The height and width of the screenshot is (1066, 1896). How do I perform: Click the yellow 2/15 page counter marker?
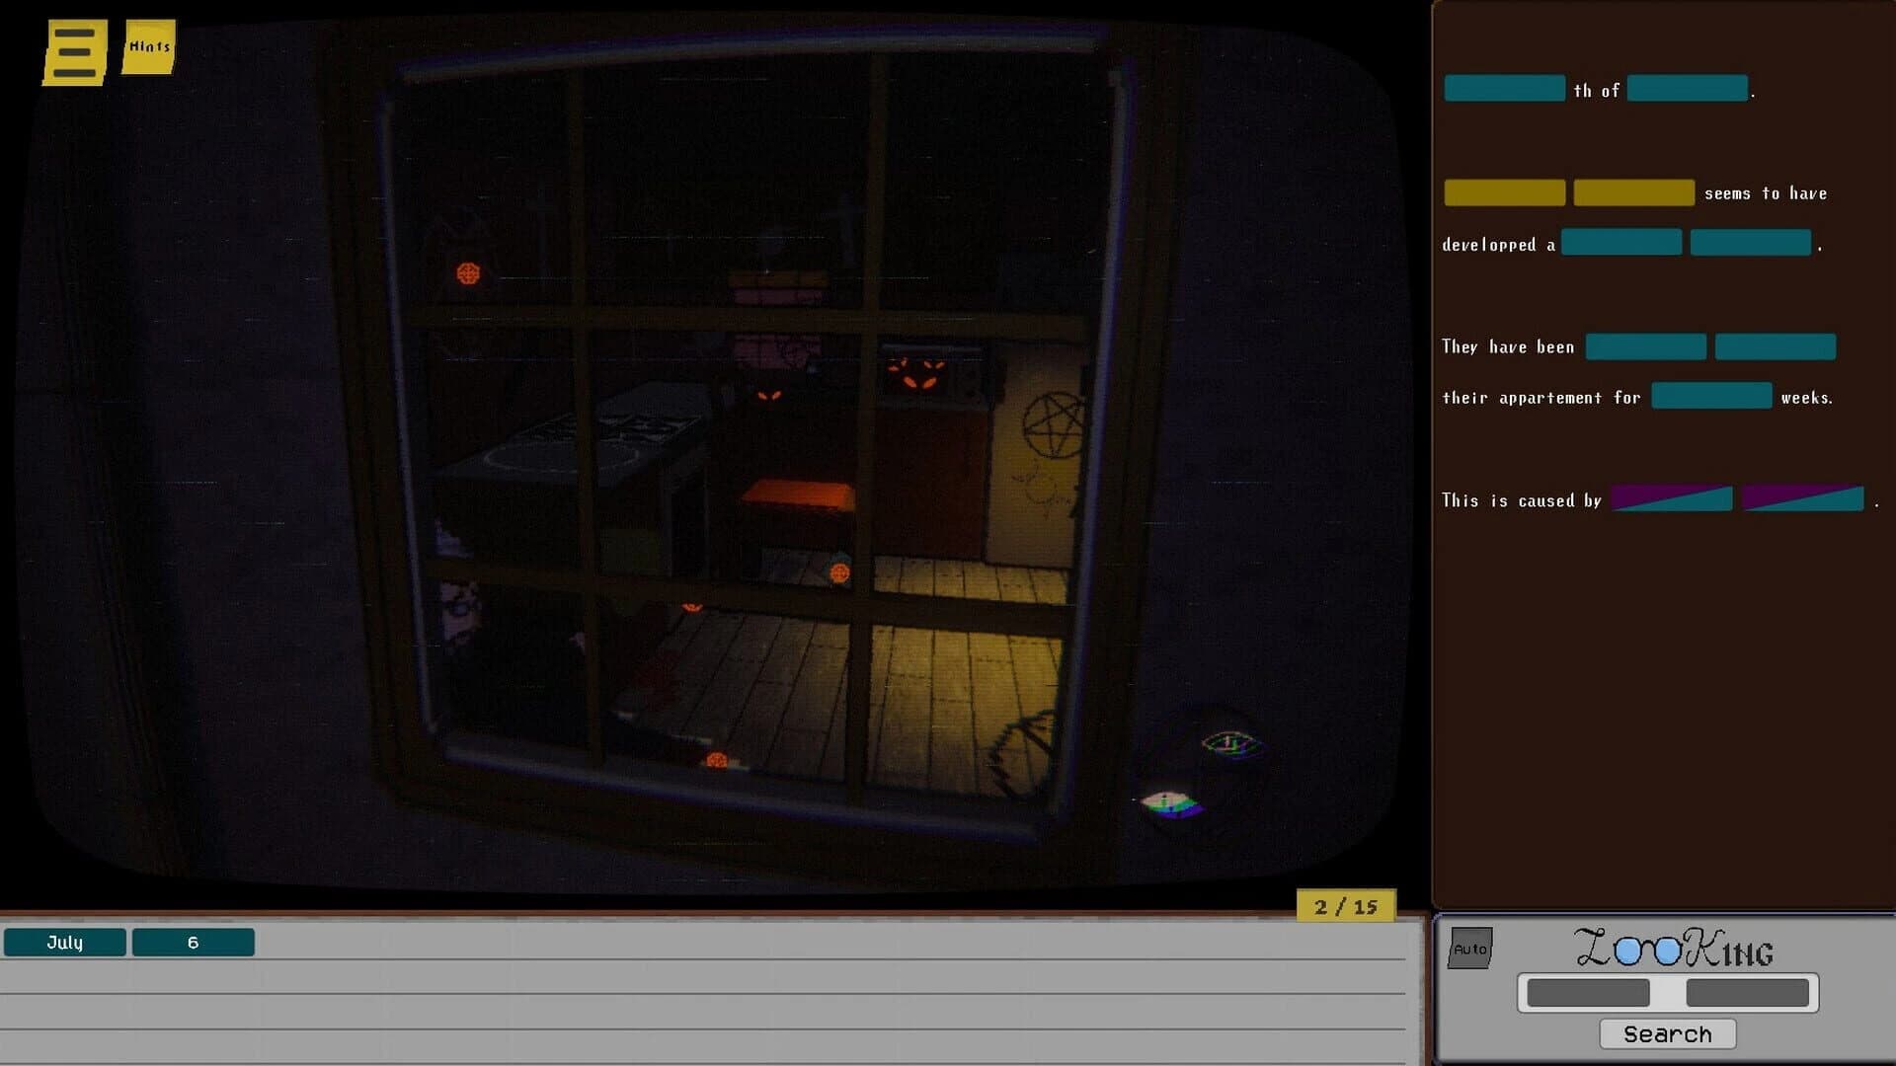1345,906
